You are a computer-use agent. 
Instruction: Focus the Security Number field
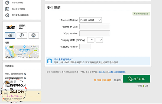[x=85, y=47]
